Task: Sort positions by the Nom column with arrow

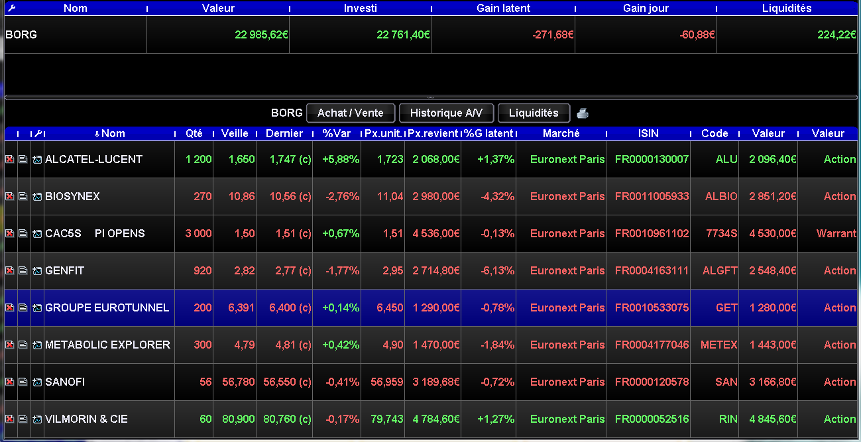Action: 109,133
